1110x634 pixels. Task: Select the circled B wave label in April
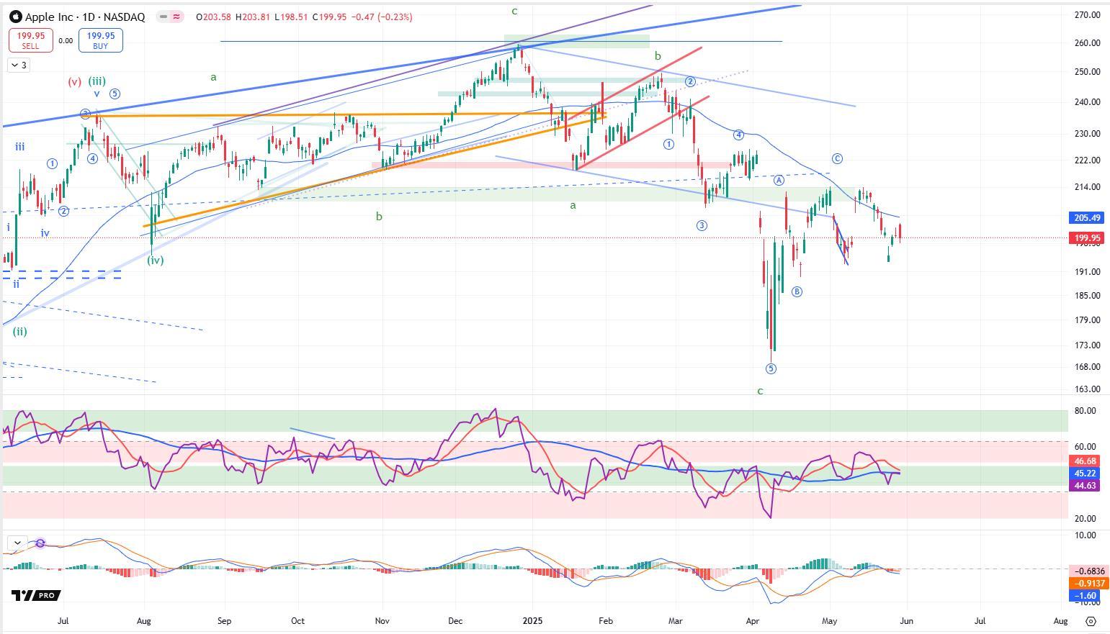797,292
